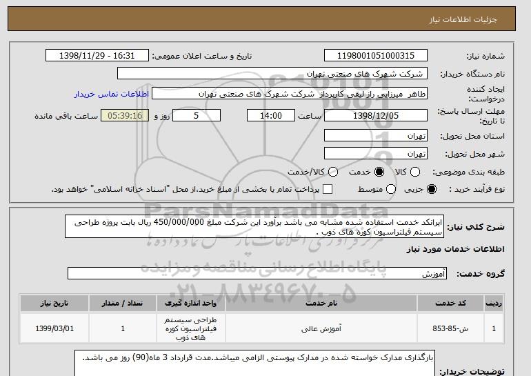Click the واحد اندازه گیری column header
Image resolution: width=531 pixels, height=376 pixels.
(190, 303)
